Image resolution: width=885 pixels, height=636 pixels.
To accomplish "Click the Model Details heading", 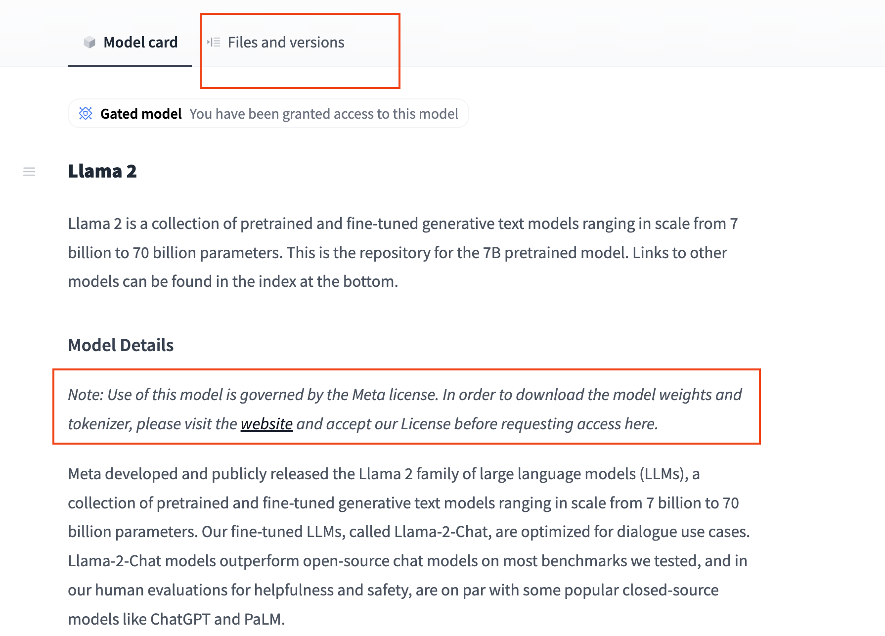I will 121,345.
